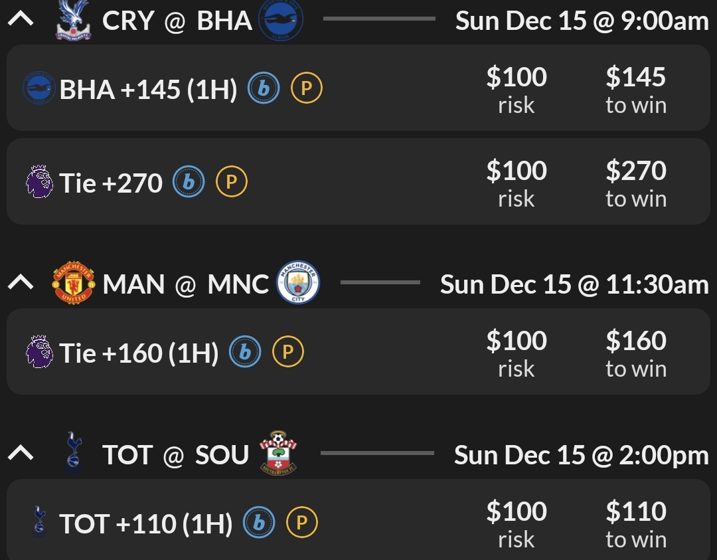717x560 pixels.
Task: Open the BHA +145 (1H) bet
Action: pos(148,90)
